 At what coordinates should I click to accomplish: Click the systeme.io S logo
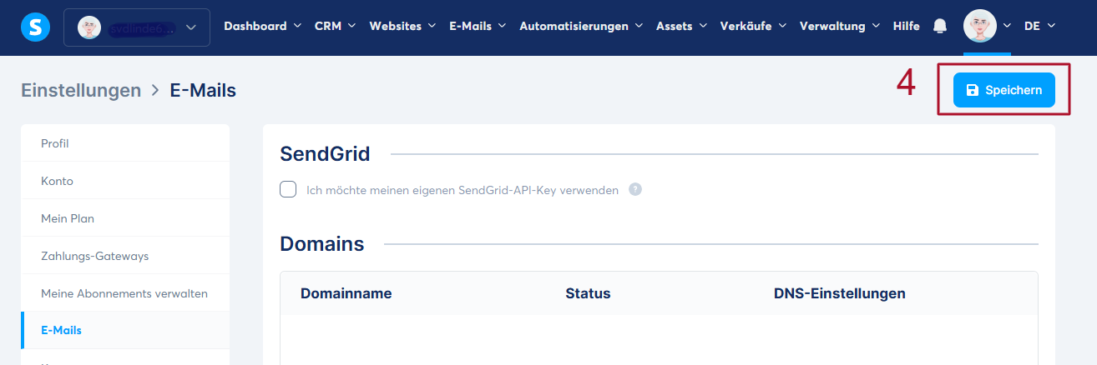pos(35,27)
